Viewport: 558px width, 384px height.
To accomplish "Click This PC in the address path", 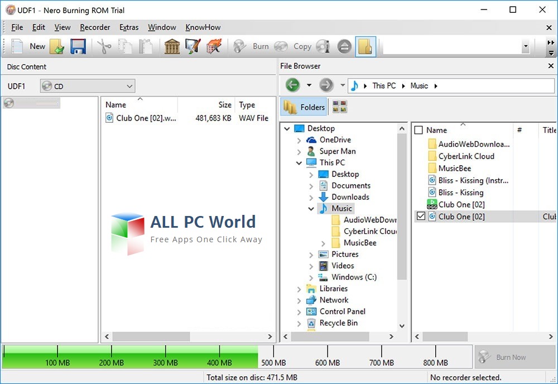I will [384, 86].
